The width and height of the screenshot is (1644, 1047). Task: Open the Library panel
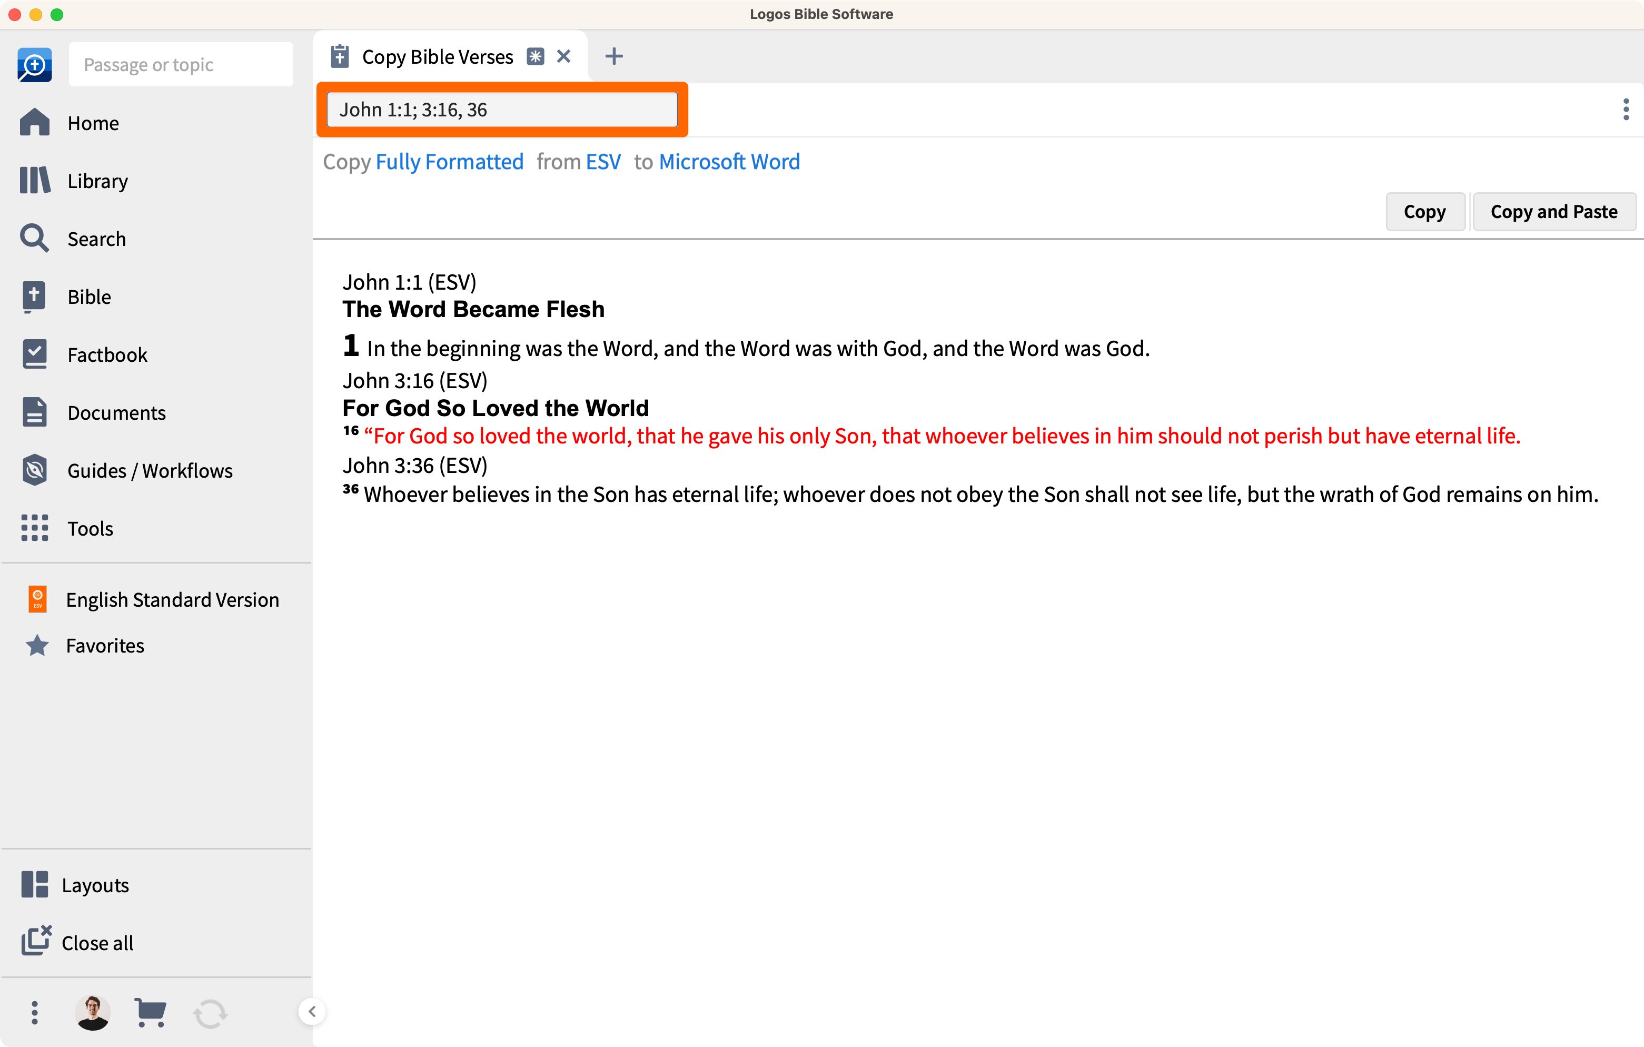pos(74,181)
